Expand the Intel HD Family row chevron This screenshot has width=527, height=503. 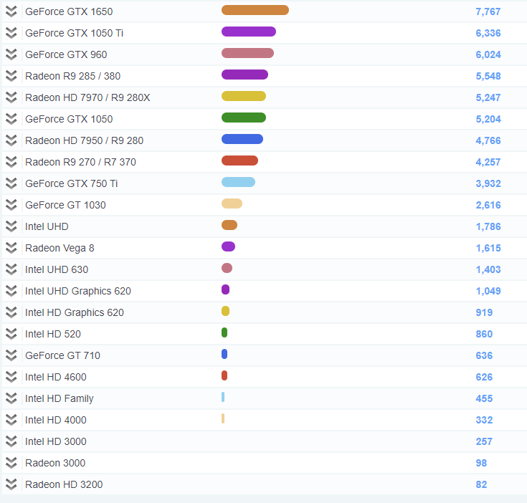11,398
